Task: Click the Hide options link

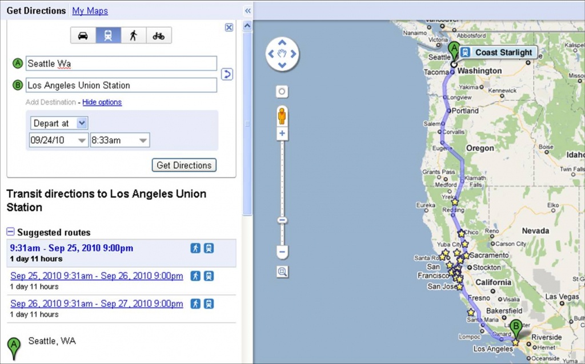Action: 102,102
